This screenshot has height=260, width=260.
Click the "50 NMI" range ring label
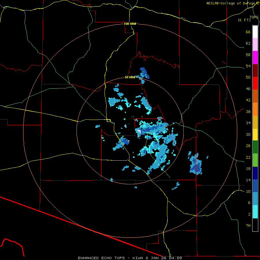130,77
